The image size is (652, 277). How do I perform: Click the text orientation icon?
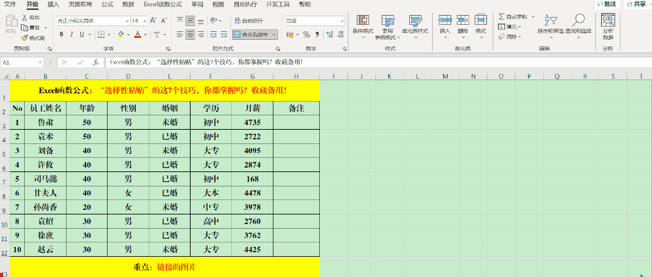click(x=213, y=20)
